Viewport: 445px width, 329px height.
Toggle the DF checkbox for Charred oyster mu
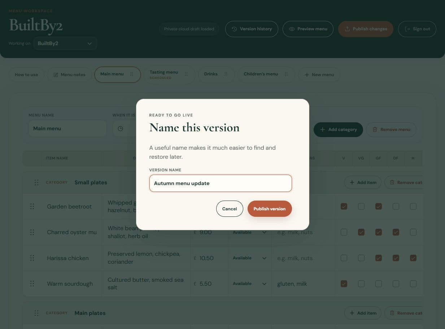[396, 232]
